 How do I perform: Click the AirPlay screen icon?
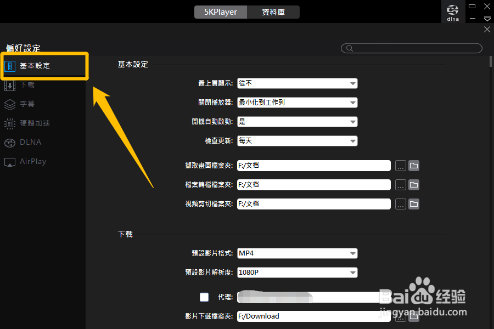coord(10,162)
